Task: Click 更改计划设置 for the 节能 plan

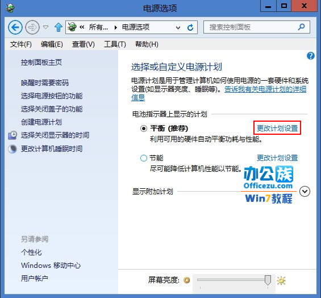Action: [x=277, y=158]
